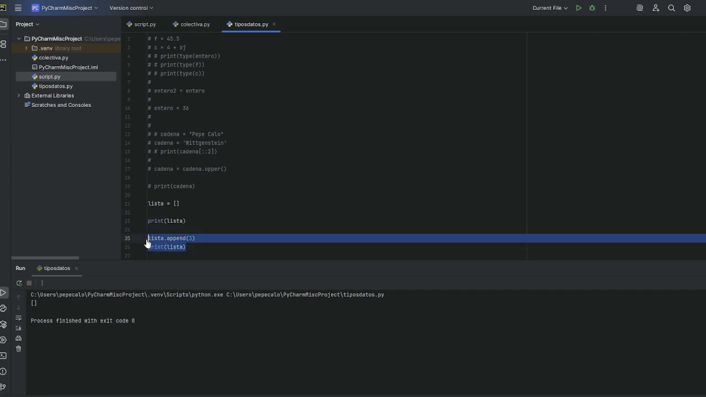Open Run panel more options
Viewport: 706px width, 397px height.
(42, 283)
